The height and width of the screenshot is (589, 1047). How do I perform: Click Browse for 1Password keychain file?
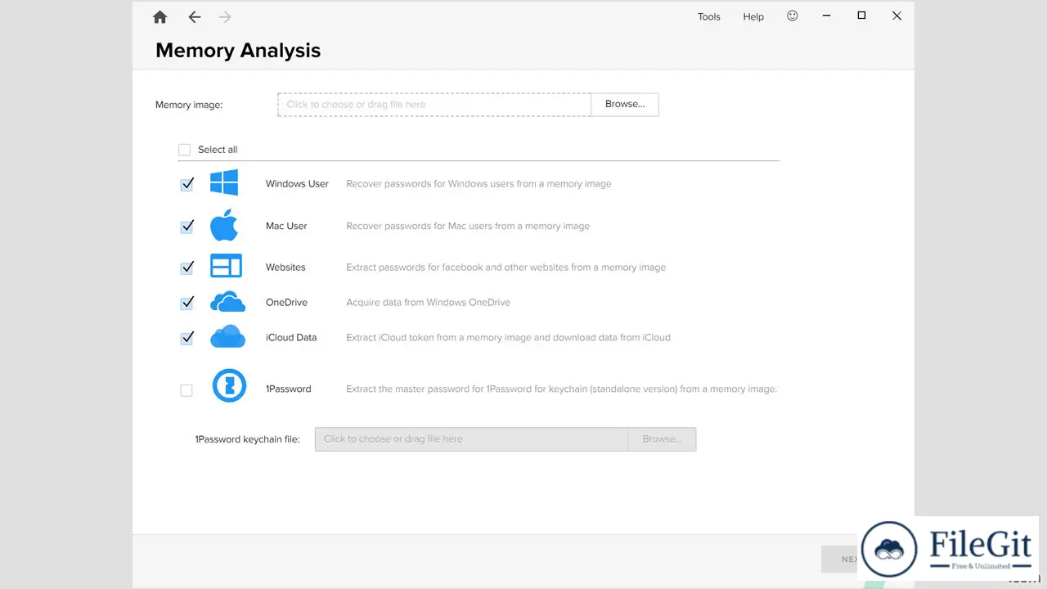662,438
